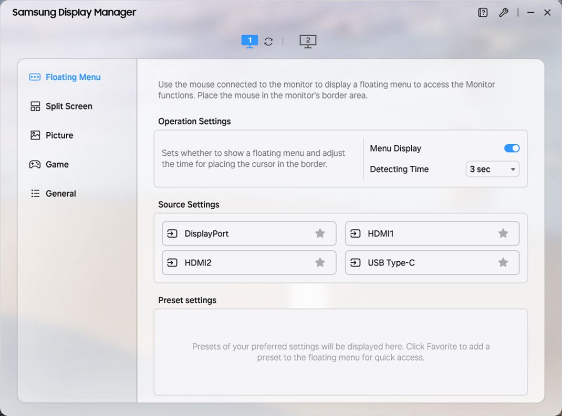This screenshot has height=416, width=562.
Task: Favorite the DisplayPort source star
Action: [x=320, y=233]
